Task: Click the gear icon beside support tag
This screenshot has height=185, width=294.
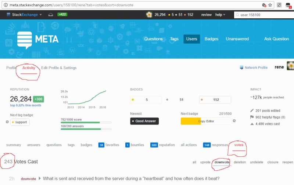Action: point(7,122)
